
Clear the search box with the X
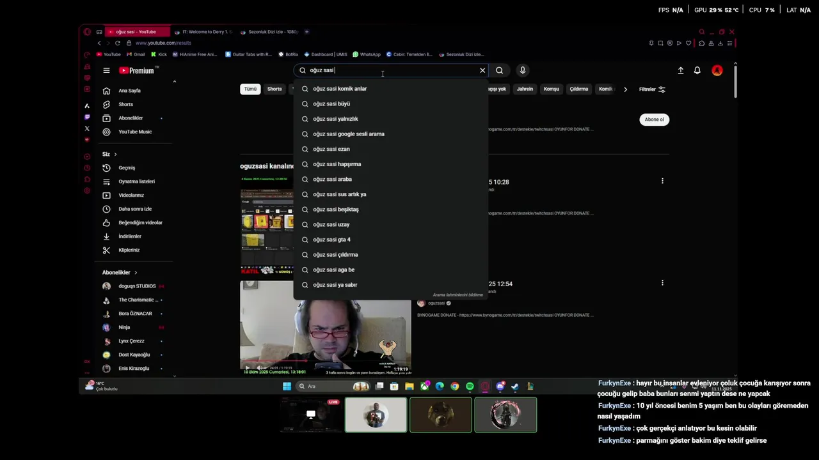tap(482, 70)
